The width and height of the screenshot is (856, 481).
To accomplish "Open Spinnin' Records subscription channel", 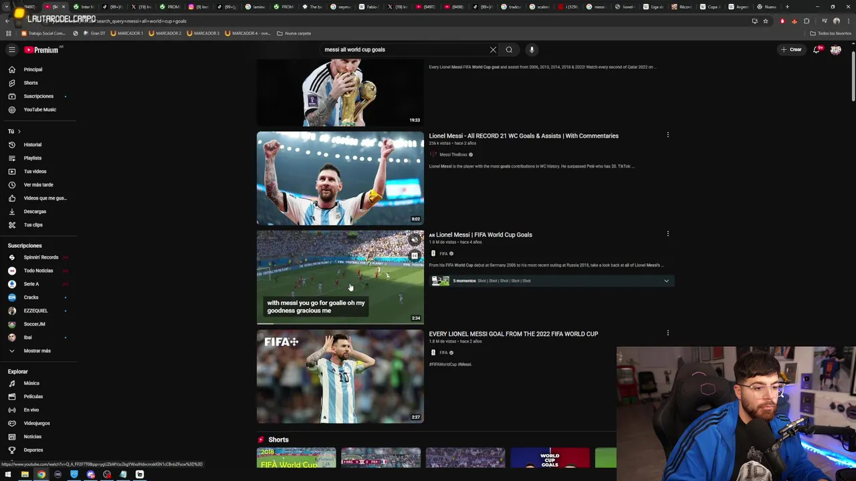I will click(41, 257).
